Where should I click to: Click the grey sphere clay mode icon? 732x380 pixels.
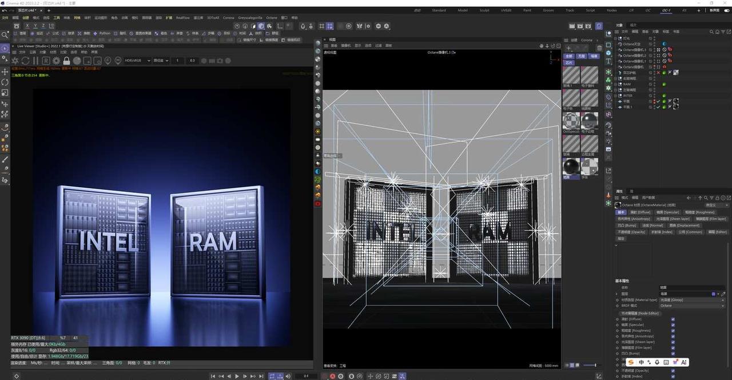[x=77, y=60]
